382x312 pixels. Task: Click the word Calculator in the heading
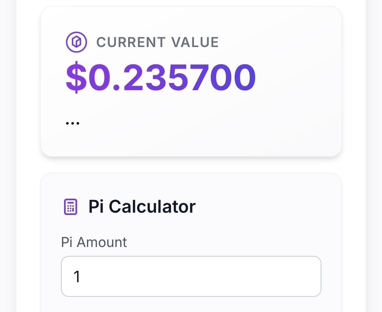[x=152, y=206]
